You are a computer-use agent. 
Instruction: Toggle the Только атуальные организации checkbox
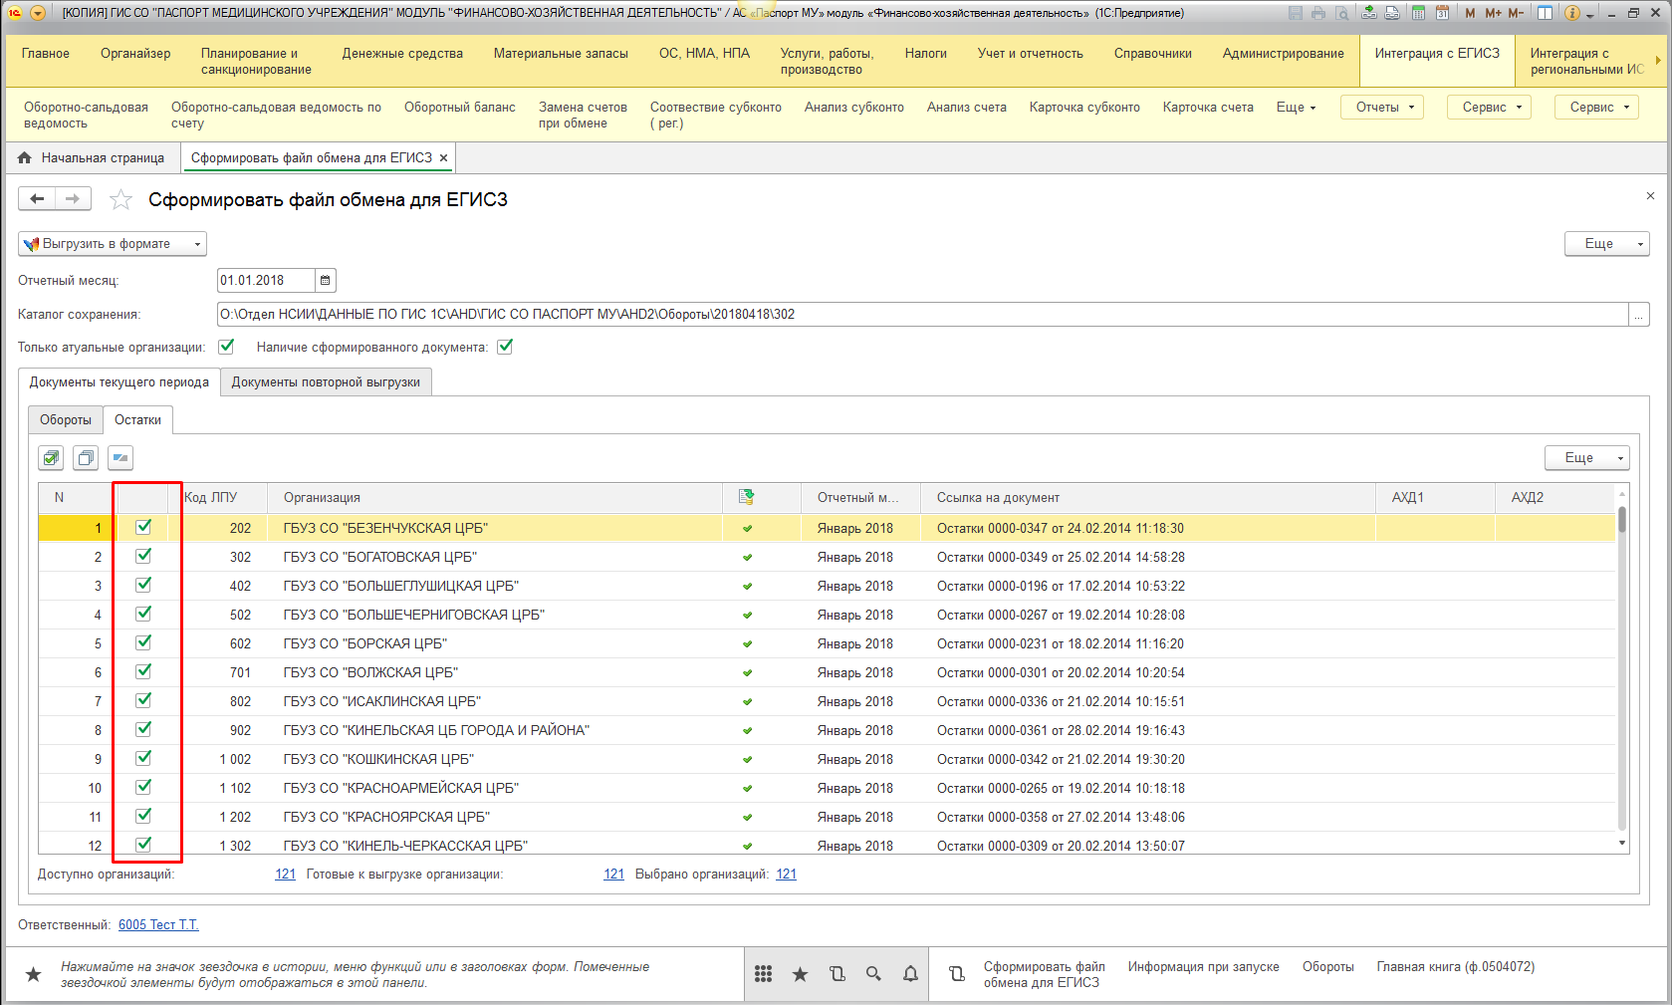[226, 347]
